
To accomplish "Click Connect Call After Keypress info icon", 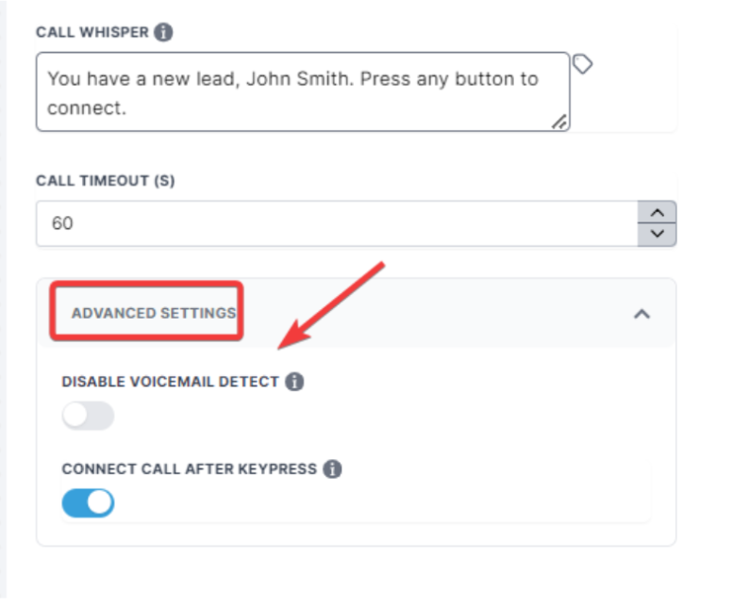I will tap(332, 468).
